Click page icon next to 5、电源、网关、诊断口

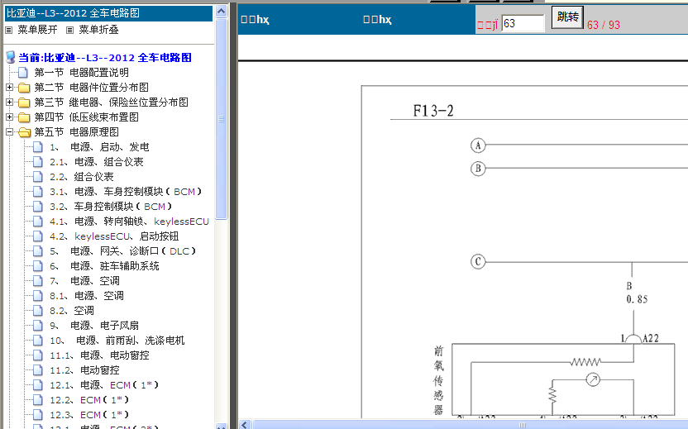(38, 251)
